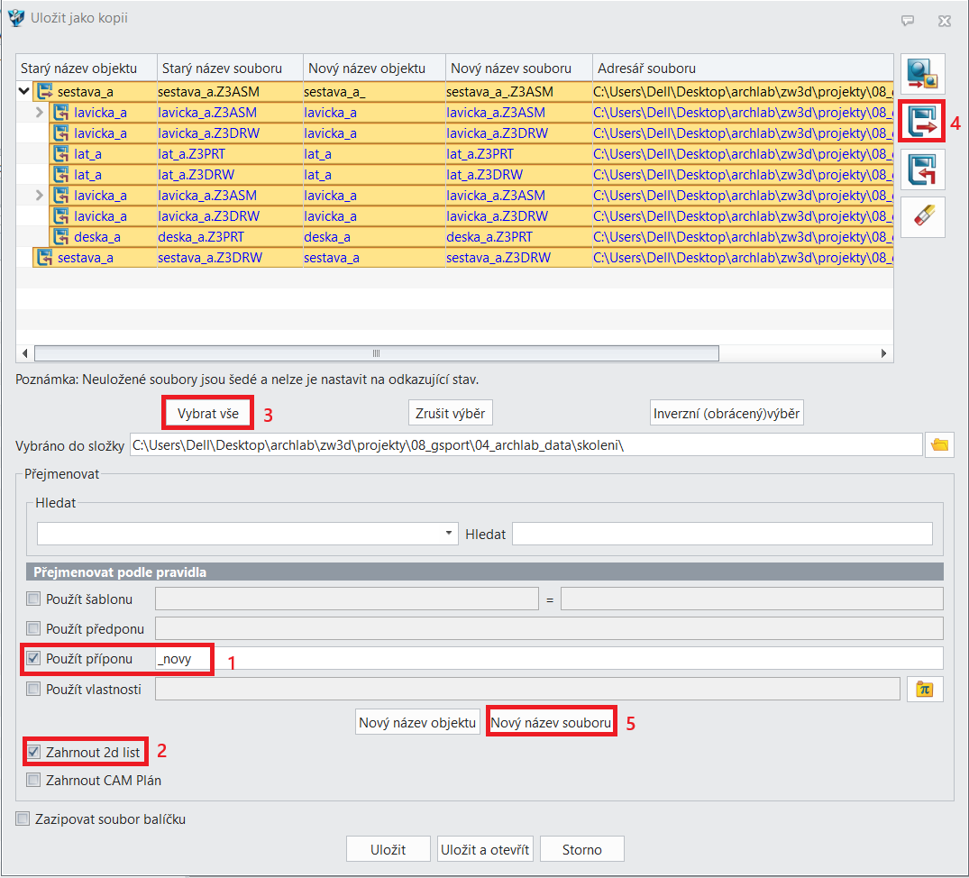The width and height of the screenshot is (969, 878).
Task: Collapse the sestava_a root tree node
Action: 23,91
